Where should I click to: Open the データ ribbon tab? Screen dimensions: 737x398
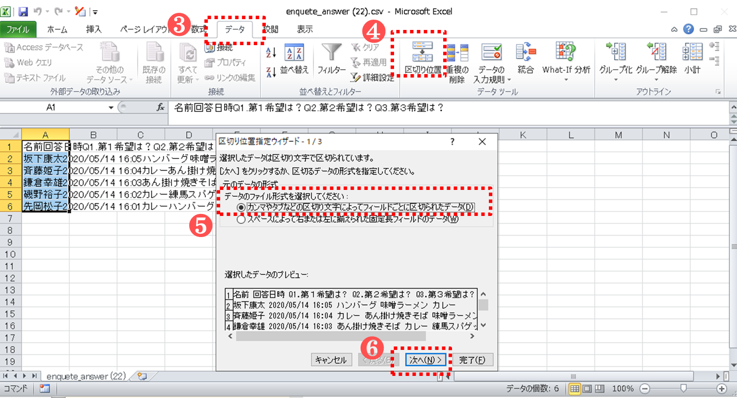coord(235,29)
